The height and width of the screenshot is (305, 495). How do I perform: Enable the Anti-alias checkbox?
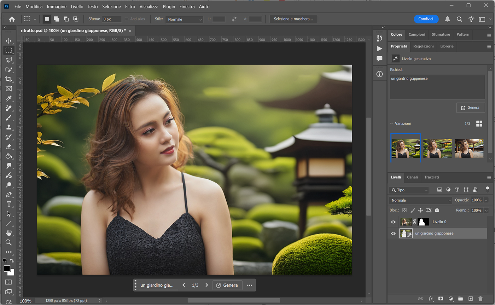coord(127,19)
